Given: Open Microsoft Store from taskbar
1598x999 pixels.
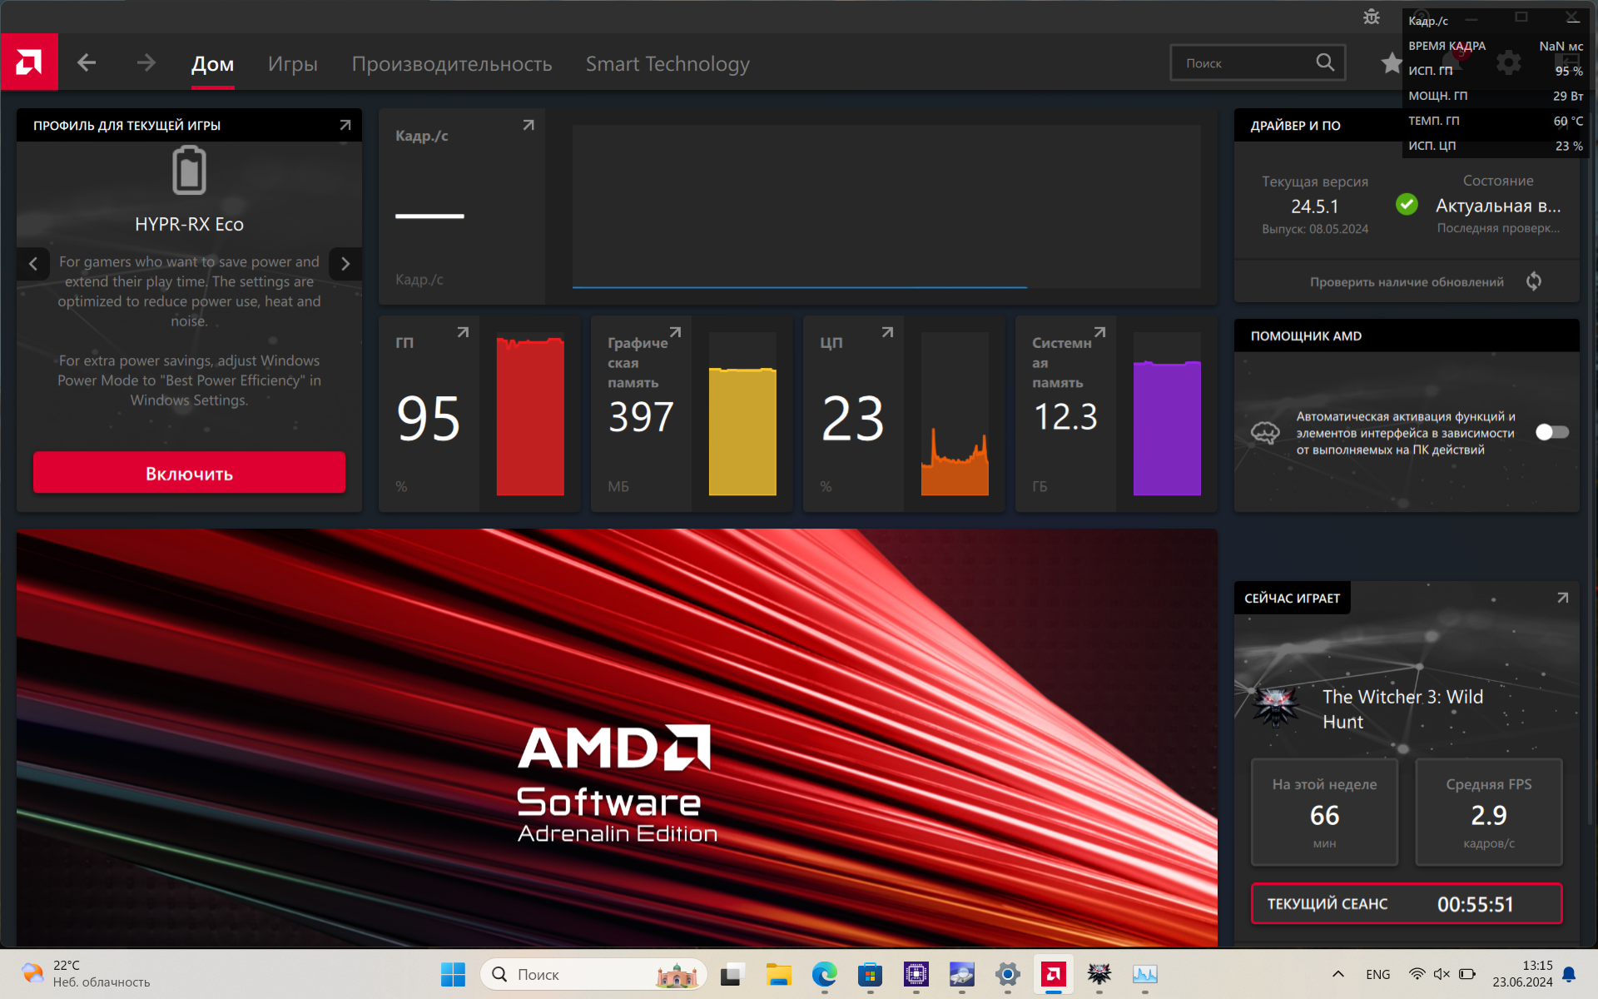Looking at the screenshot, I should tap(870, 974).
